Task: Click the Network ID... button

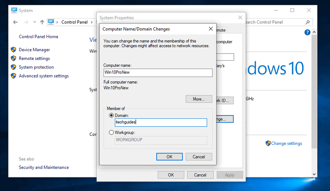Action: [x=225, y=100]
